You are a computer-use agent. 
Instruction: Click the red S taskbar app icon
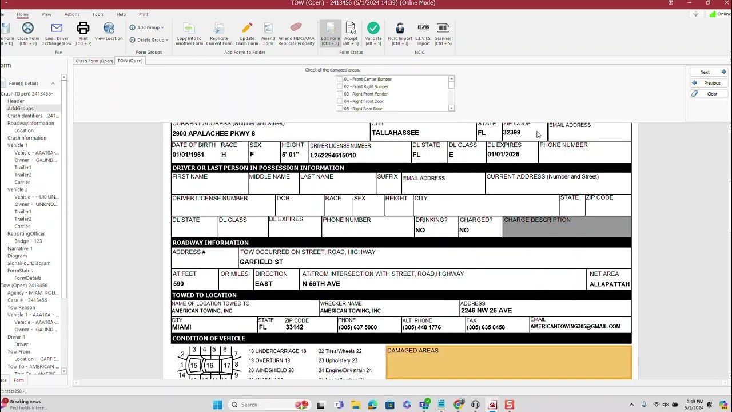tap(509, 405)
